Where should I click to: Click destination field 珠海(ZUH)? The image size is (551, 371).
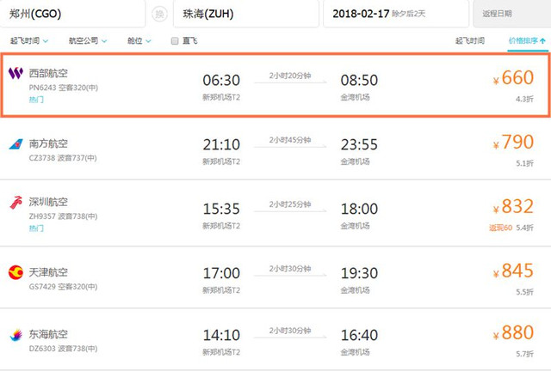[x=241, y=14]
